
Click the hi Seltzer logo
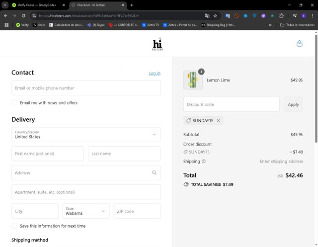point(158,44)
